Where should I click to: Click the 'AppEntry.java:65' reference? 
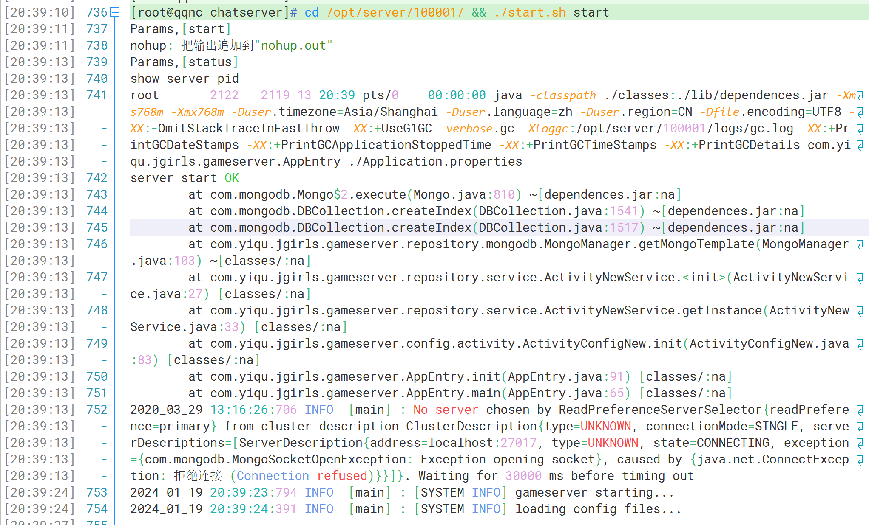click(x=565, y=393)
